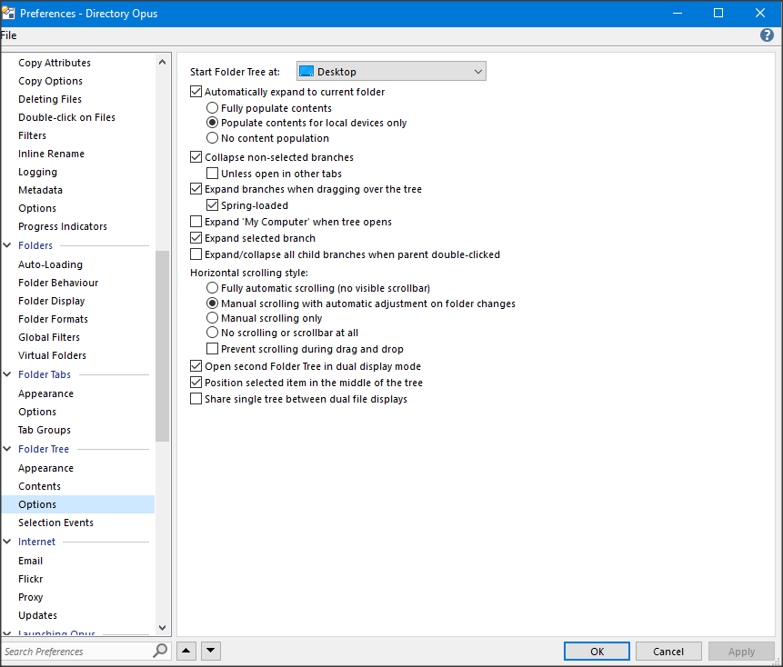This screenshot has width=783, height=667.
Task: Go to Folder Formats page
Action: [53, 319]
